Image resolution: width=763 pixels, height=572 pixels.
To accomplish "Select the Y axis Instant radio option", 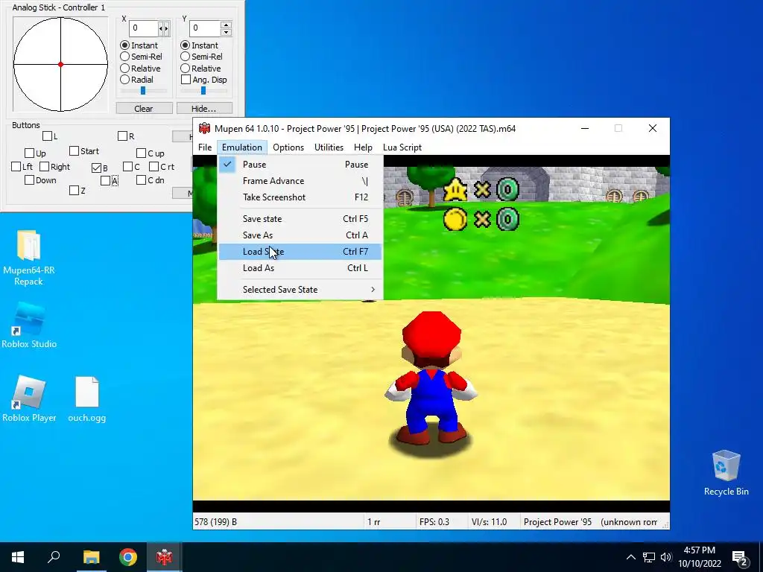I will click(186, 45).
